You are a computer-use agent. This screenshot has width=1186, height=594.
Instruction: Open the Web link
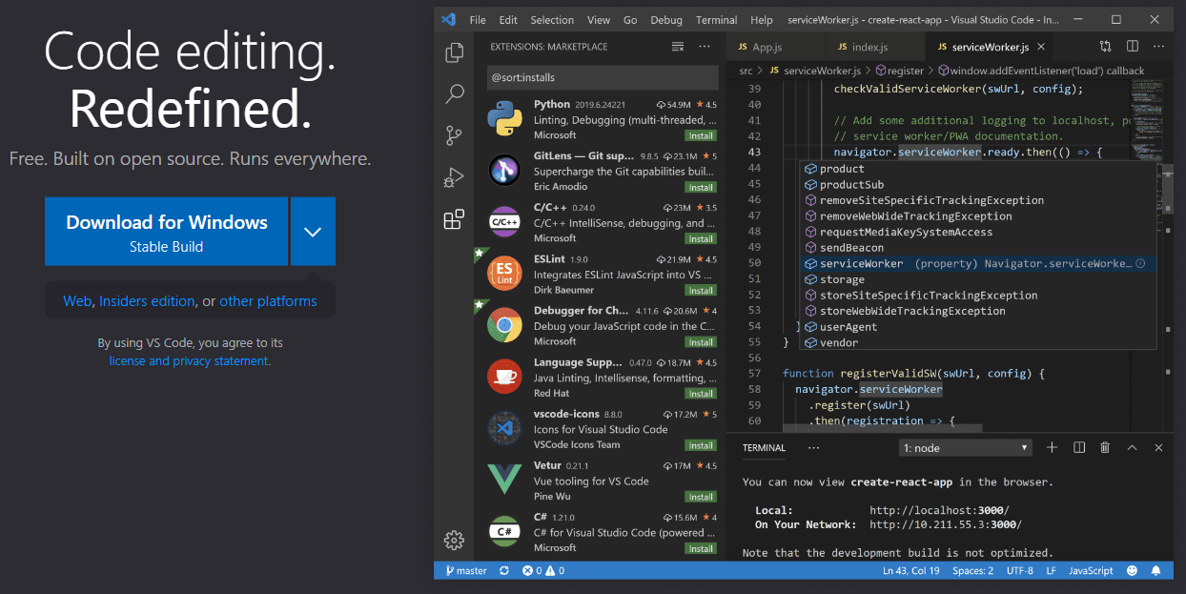click(x=77, y=301)
